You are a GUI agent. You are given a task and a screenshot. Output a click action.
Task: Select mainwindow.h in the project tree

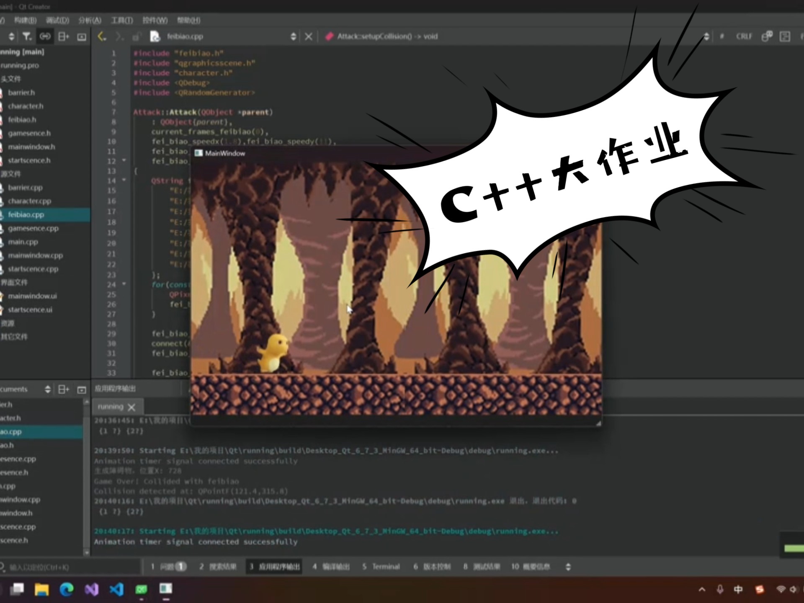31,147
